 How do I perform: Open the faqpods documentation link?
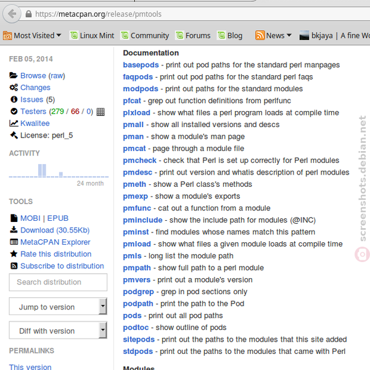[x=138, y=77]
